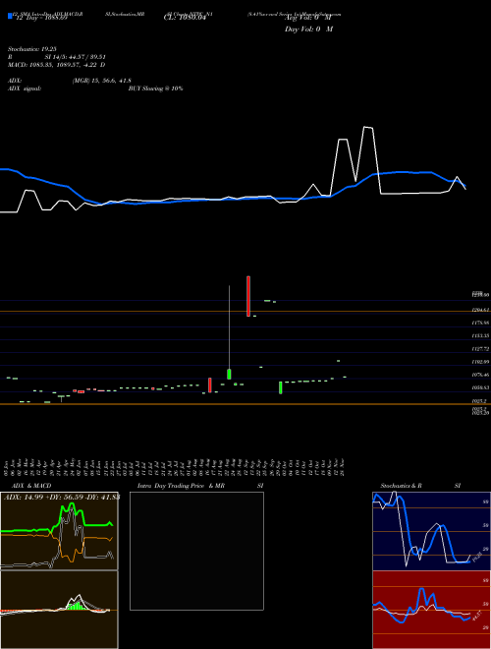Click the 1127.72 price axis label
This screenshot has width=491, height=649.
pos(480,349)
